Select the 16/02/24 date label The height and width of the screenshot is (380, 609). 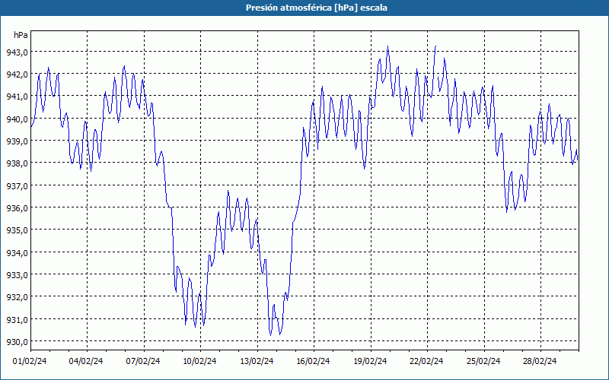(x=313, y=361)
